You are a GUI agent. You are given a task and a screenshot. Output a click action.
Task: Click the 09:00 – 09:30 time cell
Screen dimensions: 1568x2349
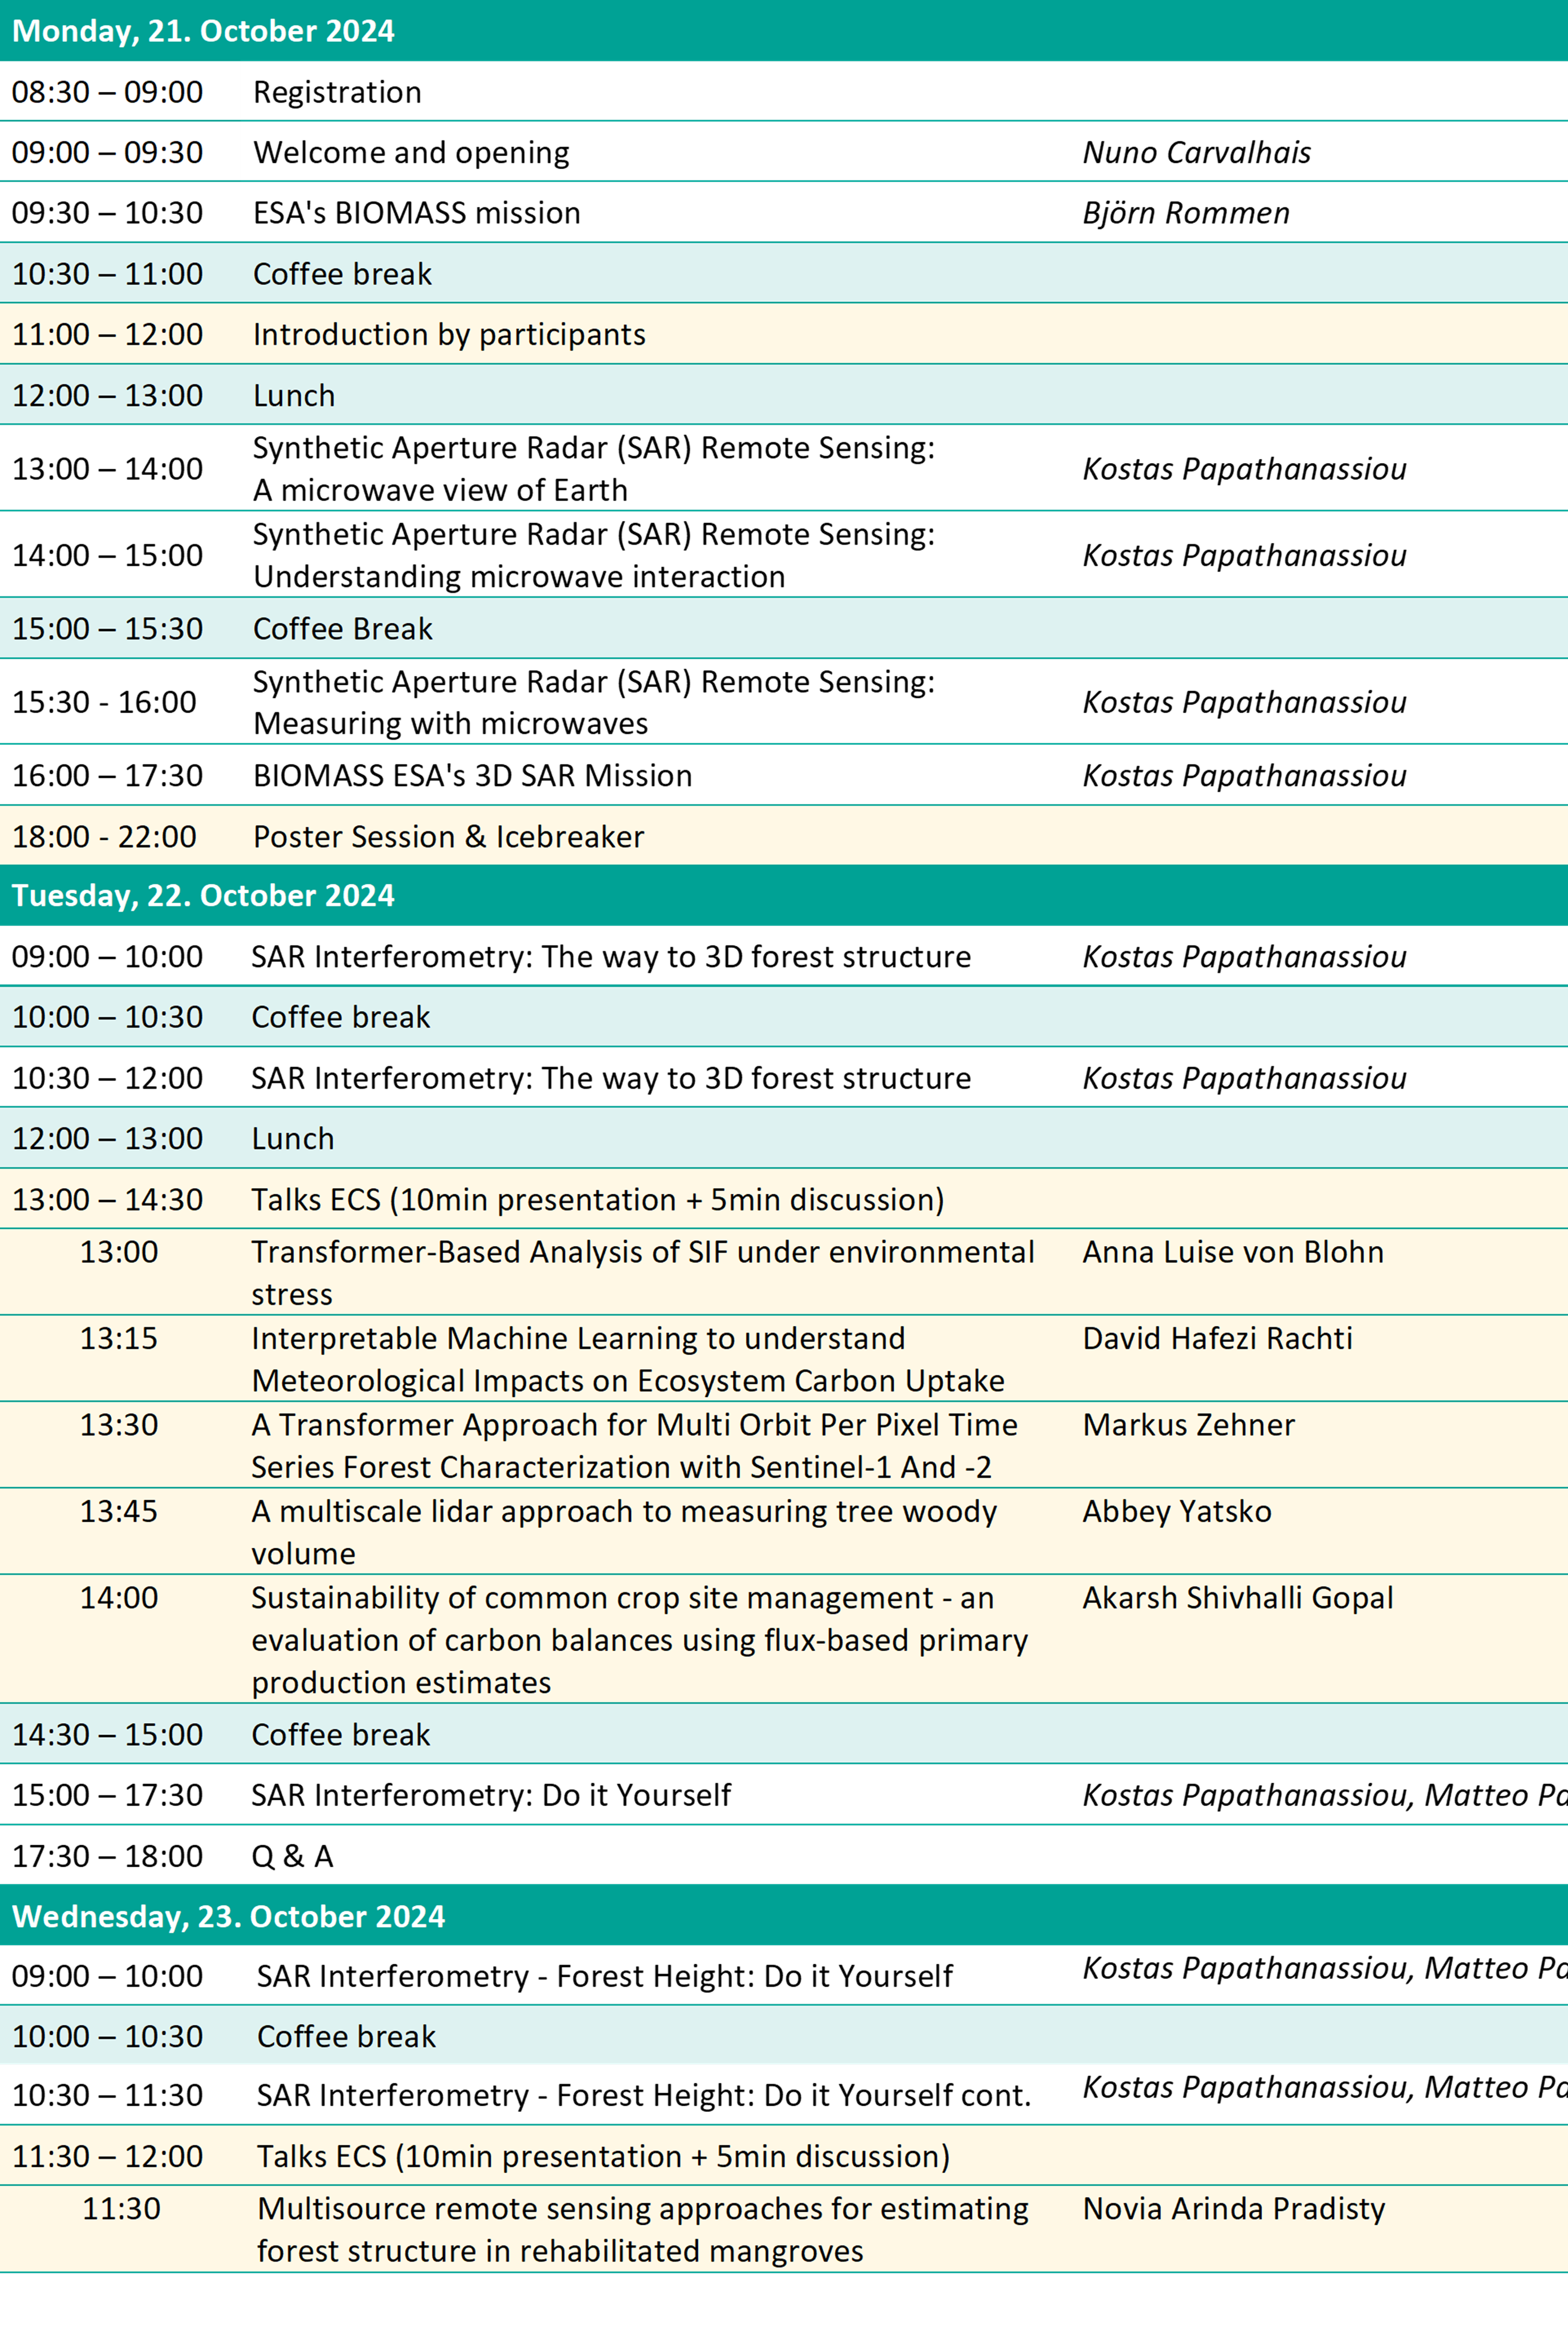click(108, 152)
